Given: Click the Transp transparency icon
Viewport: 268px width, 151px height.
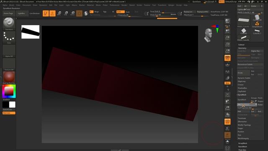Looking at the screenshot, I should click(227, 128).
